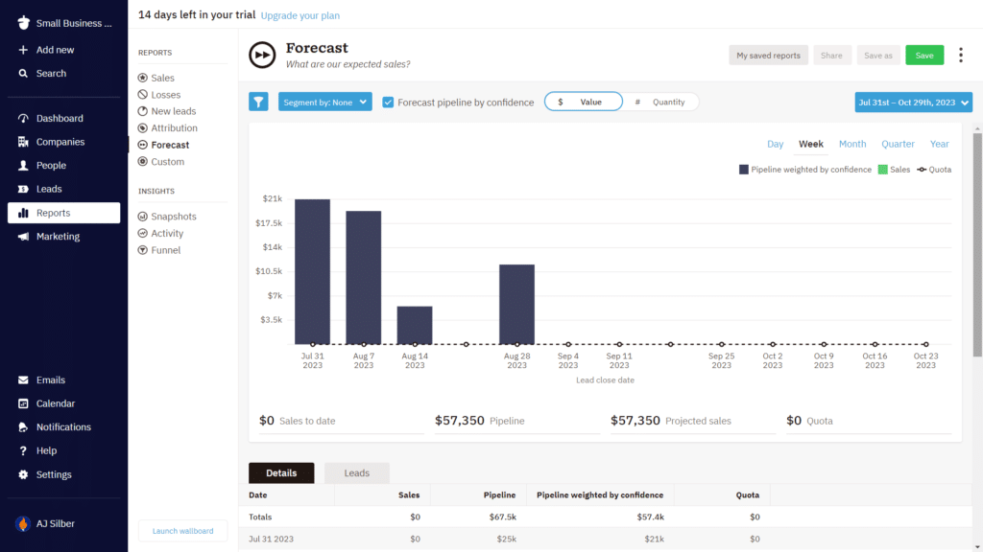Uncheck Forecast pipeline by confidence checkbox
Image resolution: width=983 pixels, height=552 pixels.
click(x=388, y=103)
